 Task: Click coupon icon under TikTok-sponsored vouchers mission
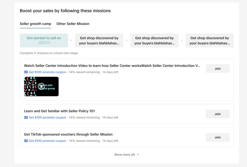[x=26, y=141]
